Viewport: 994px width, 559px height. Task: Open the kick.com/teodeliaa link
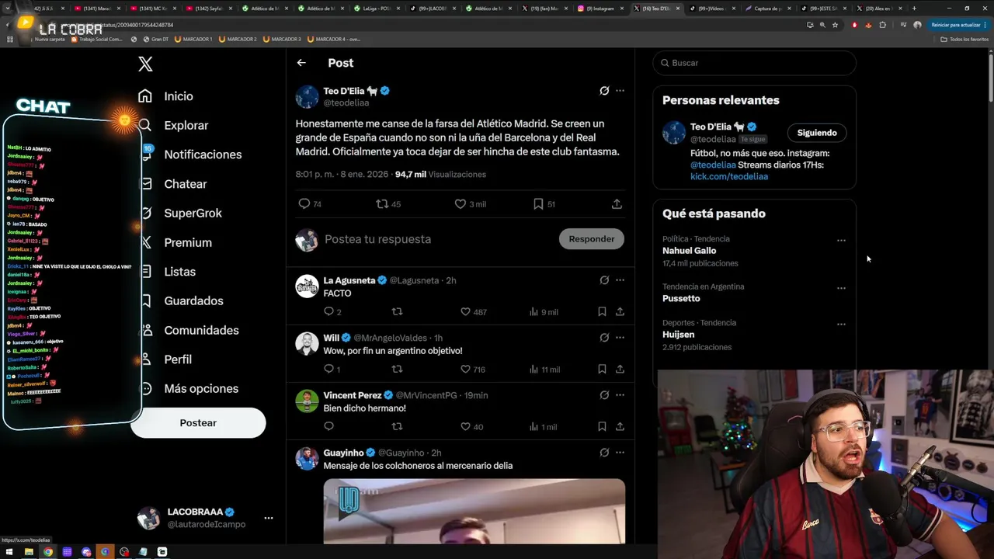729,176
